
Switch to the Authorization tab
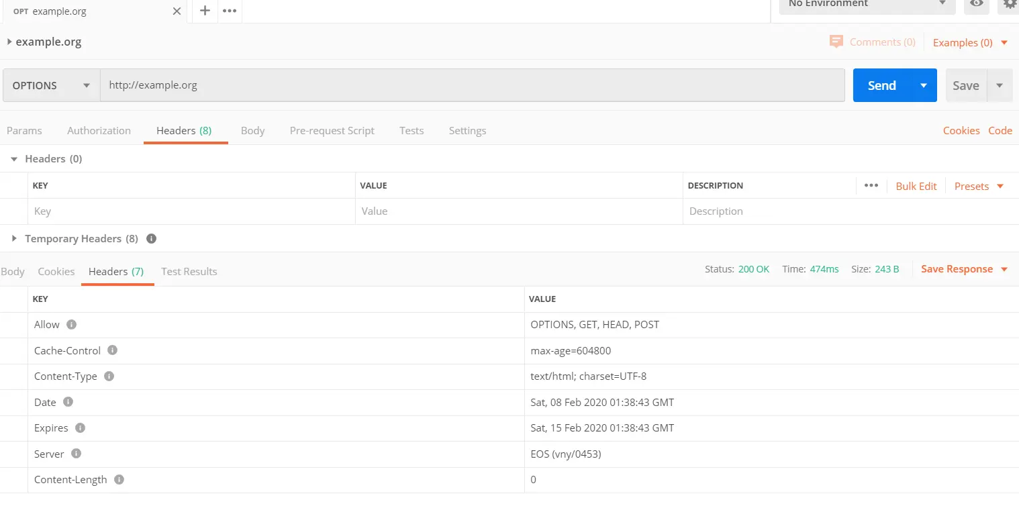click(x=99, y=131)
